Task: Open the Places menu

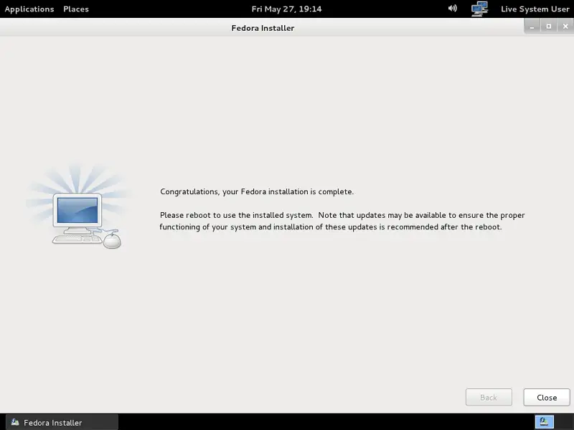Action: pyautogui.click(x=76, y=9)
